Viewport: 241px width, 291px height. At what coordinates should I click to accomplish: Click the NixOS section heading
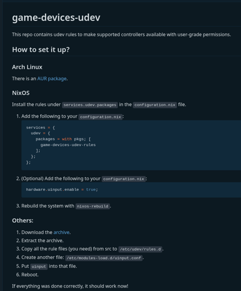click(21, 93)
